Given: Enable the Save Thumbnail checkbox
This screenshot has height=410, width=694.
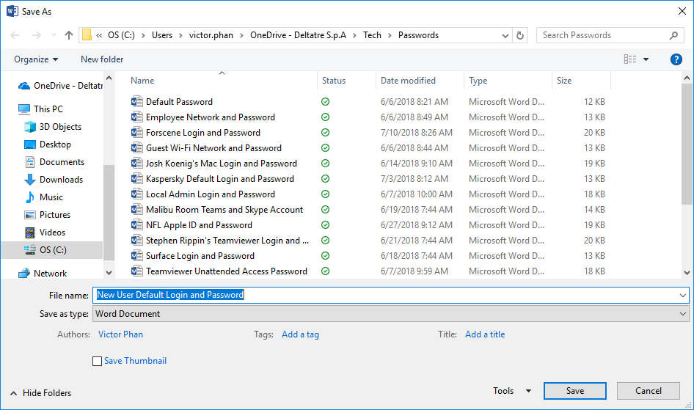Looking at the screenshot, I should (x=98, y=361).
